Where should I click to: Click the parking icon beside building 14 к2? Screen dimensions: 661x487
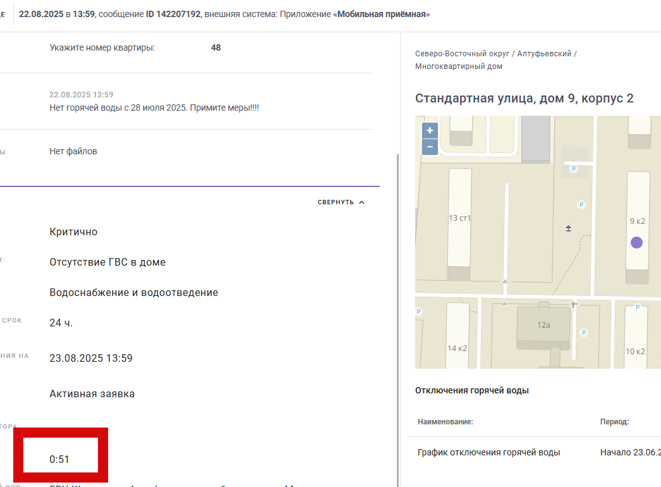click(418, 311)
